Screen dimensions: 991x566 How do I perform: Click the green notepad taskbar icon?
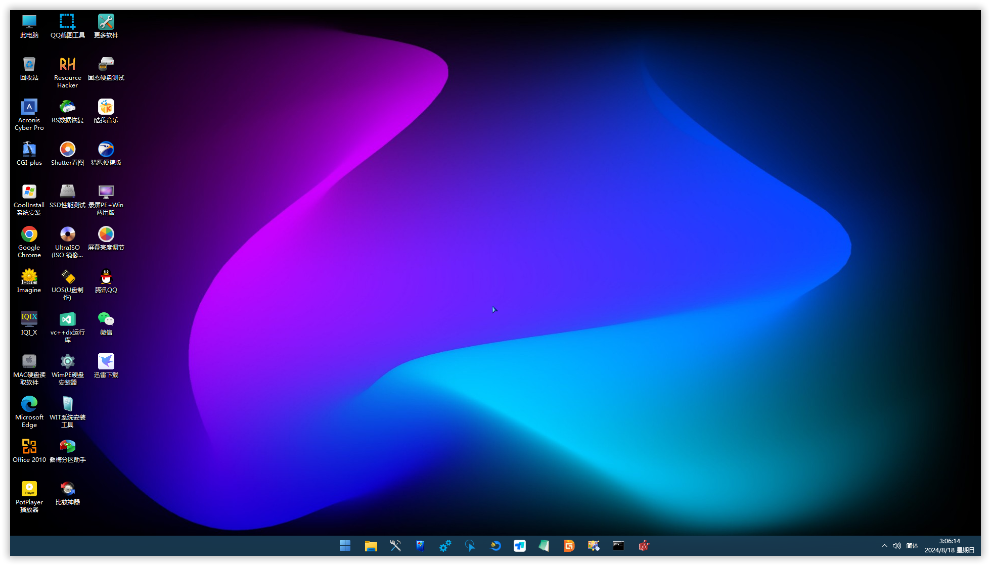click(x=544, y=546)
